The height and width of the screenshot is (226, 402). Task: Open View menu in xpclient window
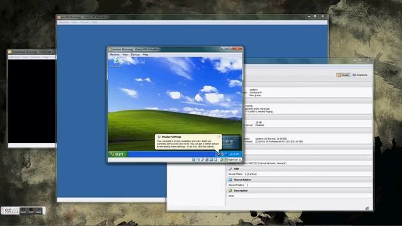(125, 55)
